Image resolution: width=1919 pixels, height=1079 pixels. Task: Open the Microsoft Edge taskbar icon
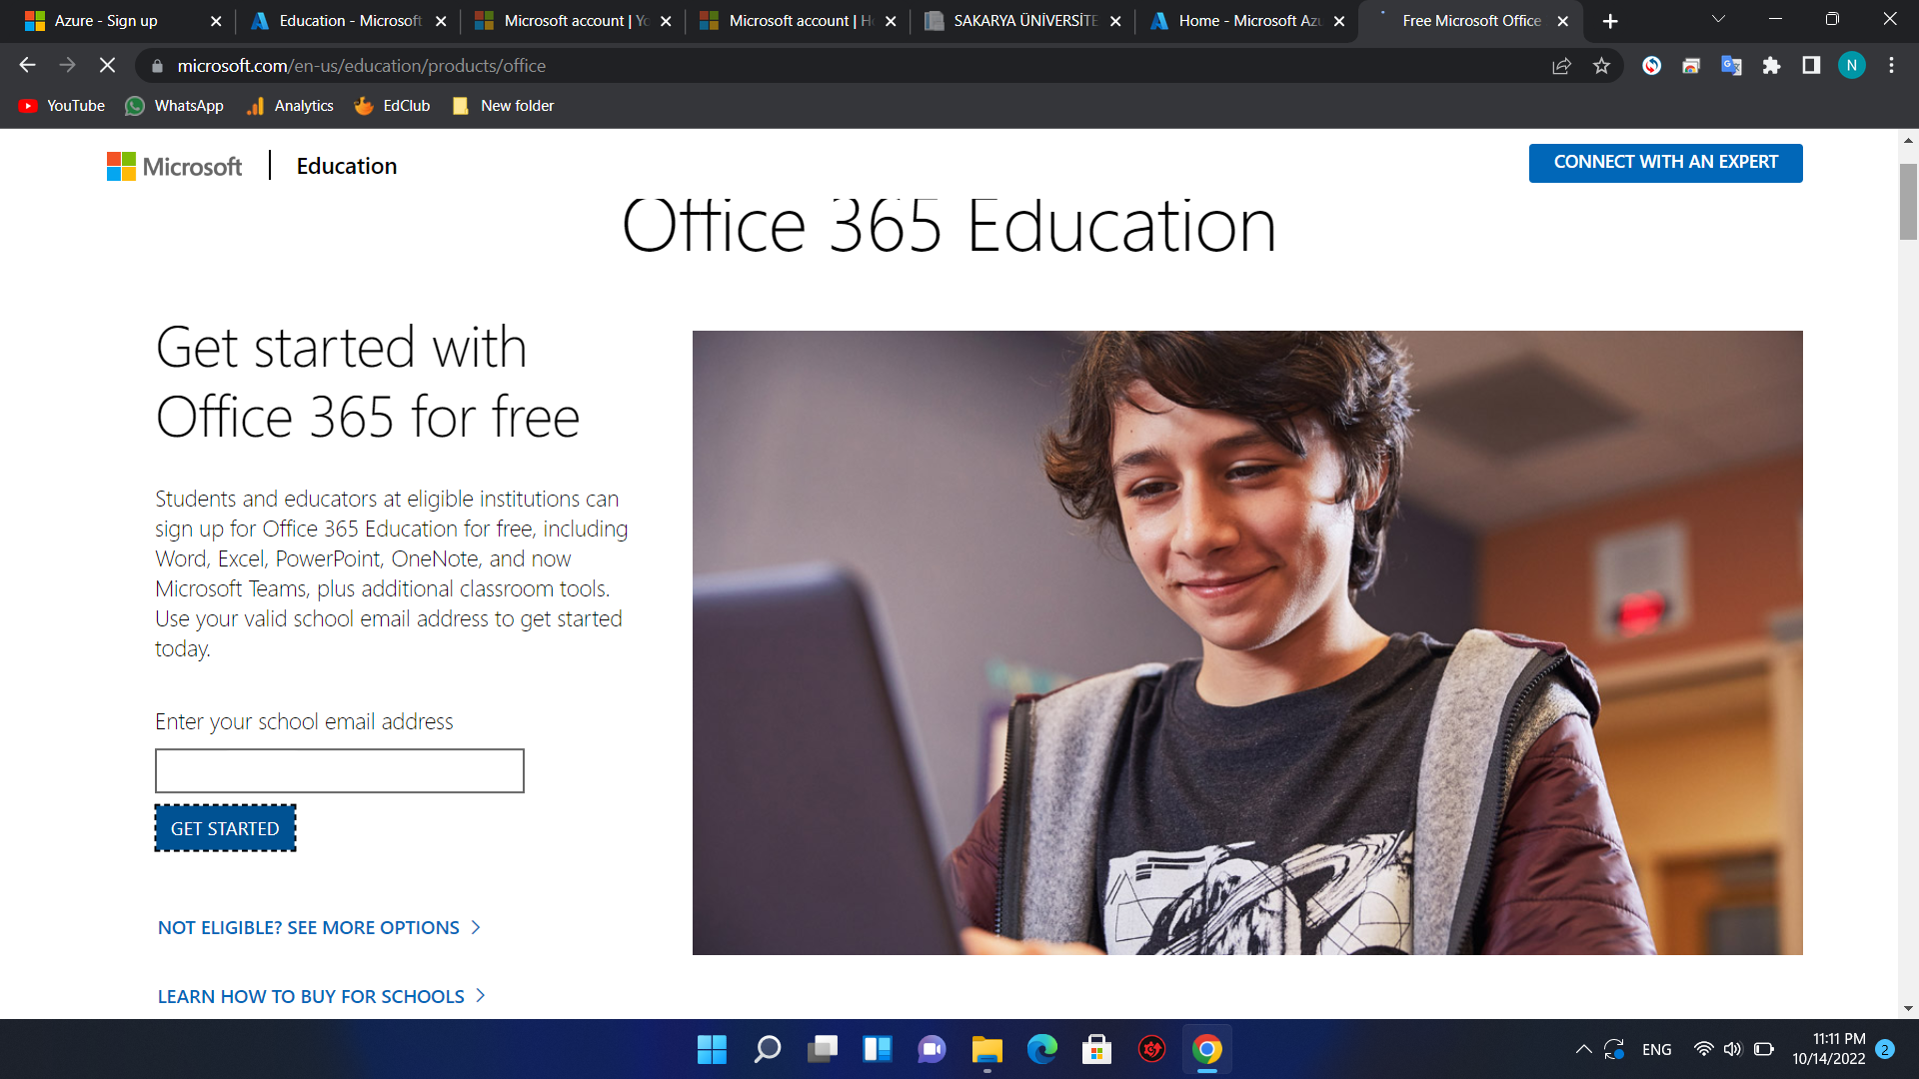pyautogui.click(x=1041, y=1049)
